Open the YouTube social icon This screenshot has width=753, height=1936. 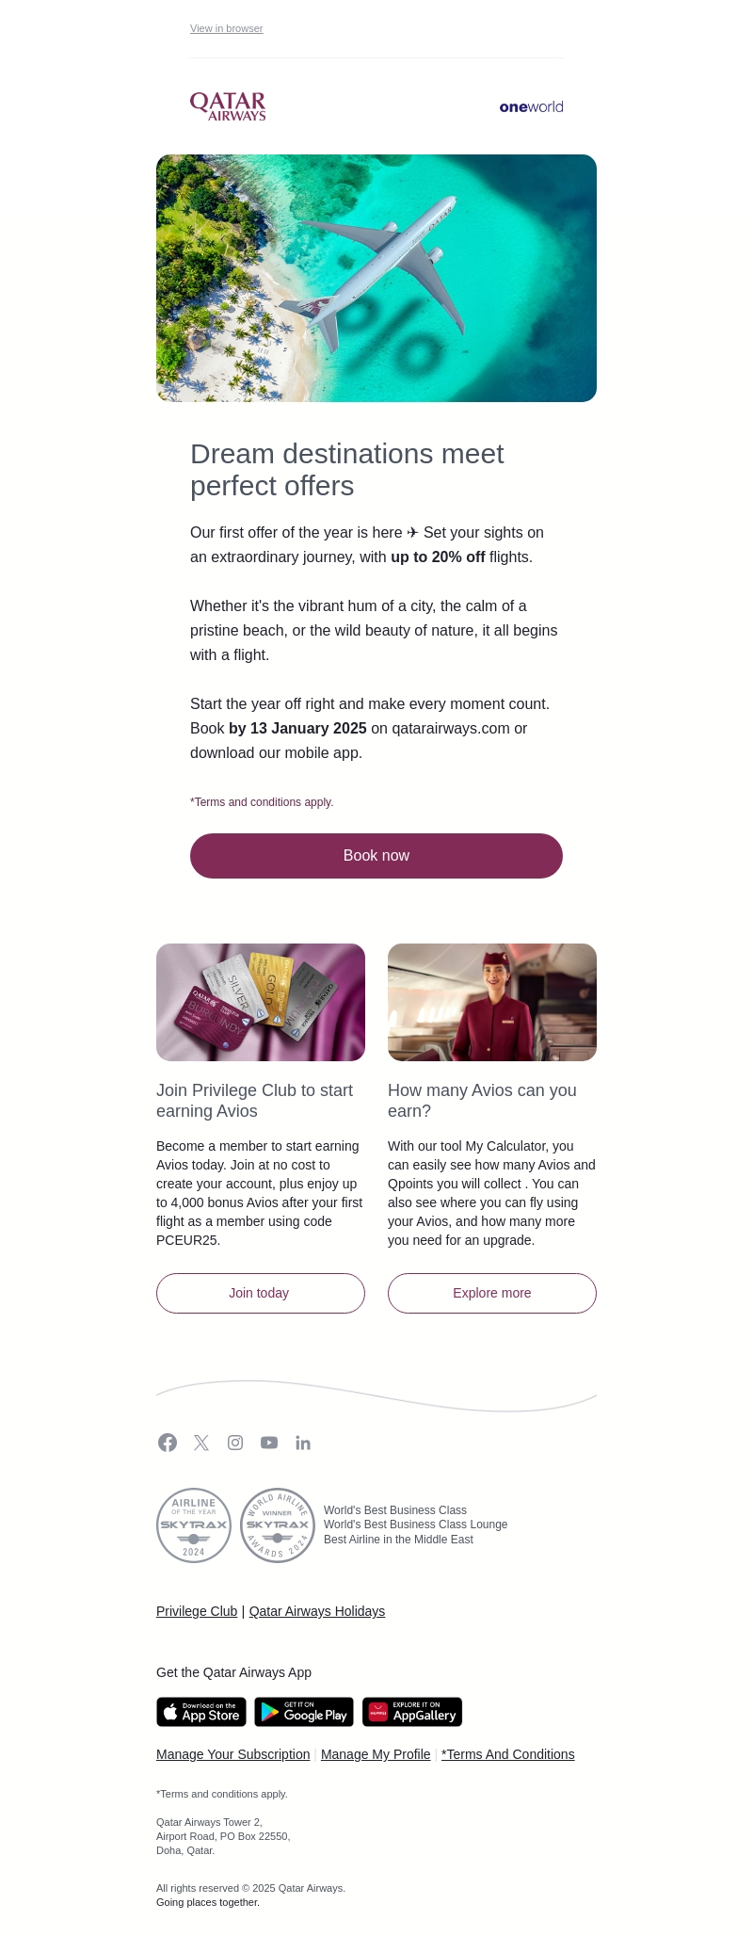pos(269,1443)
